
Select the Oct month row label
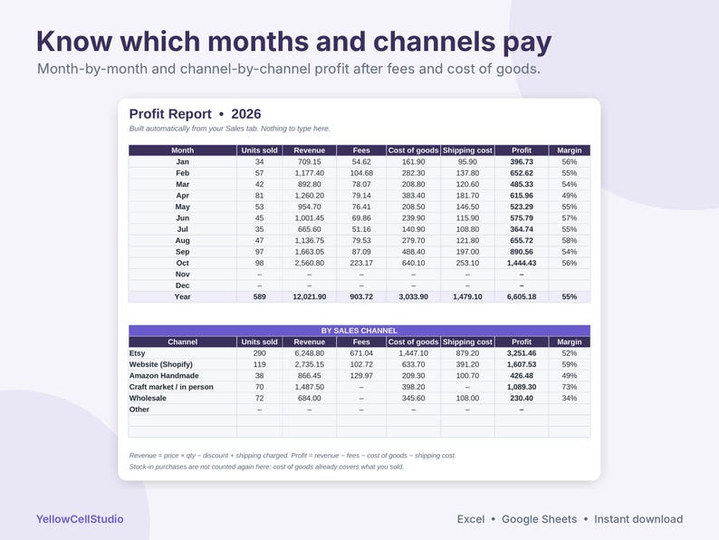point(183,263)
